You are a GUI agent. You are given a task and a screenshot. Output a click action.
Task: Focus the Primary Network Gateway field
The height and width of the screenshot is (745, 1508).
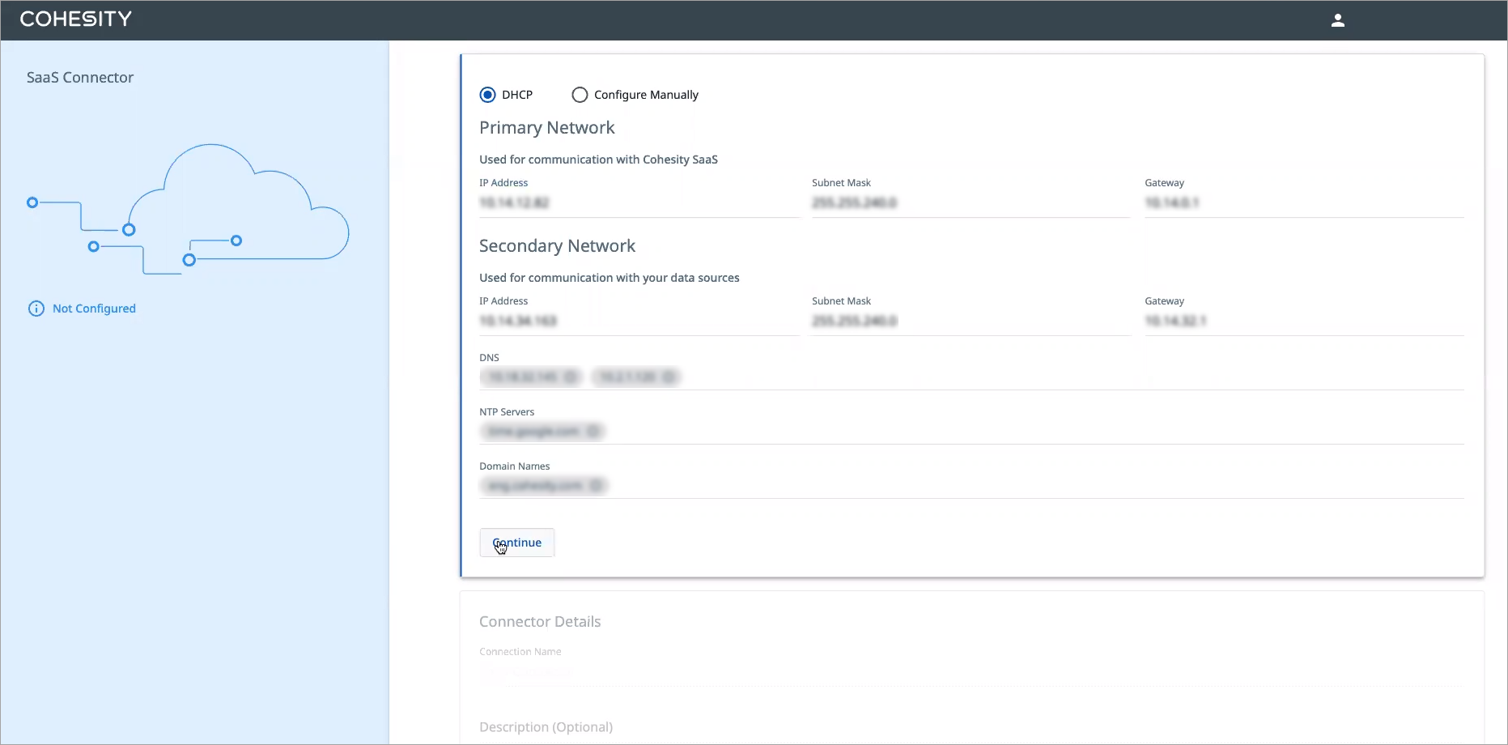coord(1303,203)
